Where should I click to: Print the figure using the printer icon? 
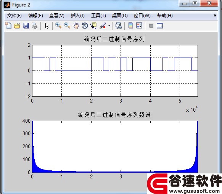coord(35,26)
